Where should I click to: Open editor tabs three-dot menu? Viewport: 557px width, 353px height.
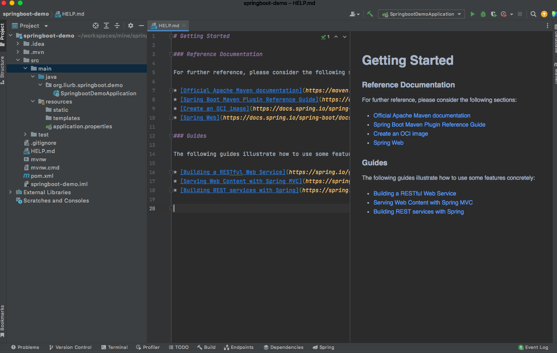(548, 26)
